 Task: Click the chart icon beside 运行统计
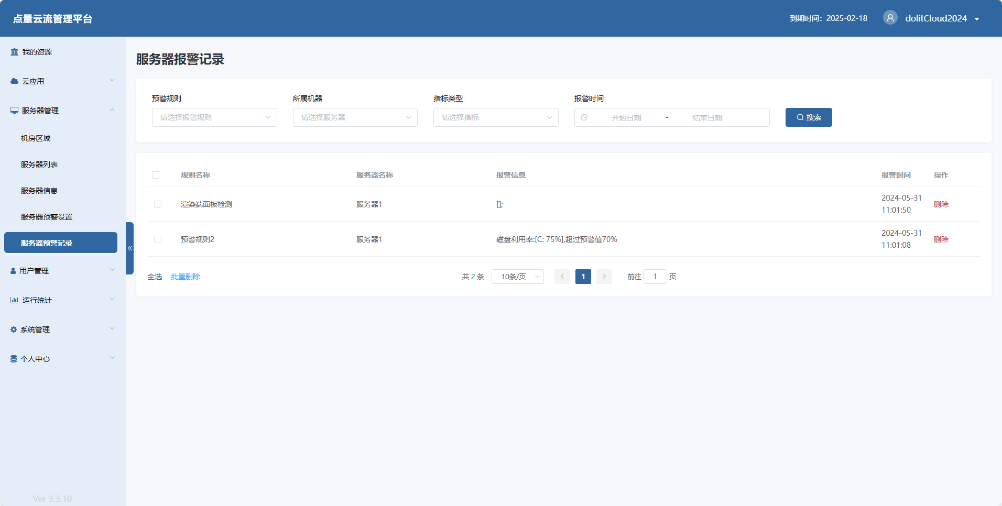[x=15, y=300]
